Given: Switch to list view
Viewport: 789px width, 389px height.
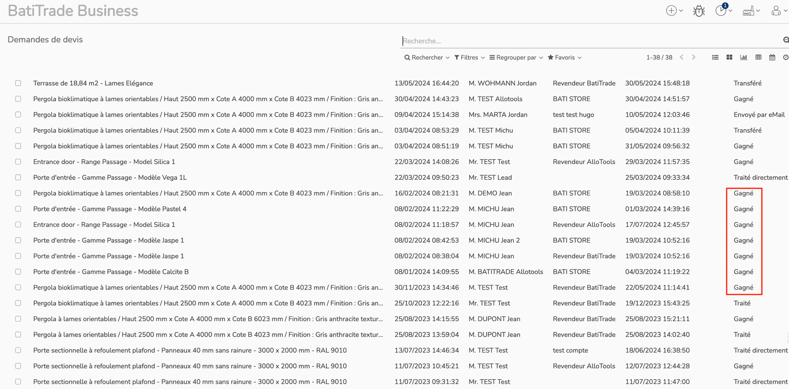Looking at the screenshot, I should click(715, 58).
